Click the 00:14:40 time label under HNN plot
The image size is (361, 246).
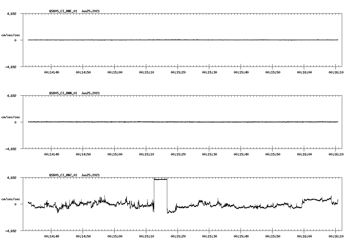click(x=52, y=154)
